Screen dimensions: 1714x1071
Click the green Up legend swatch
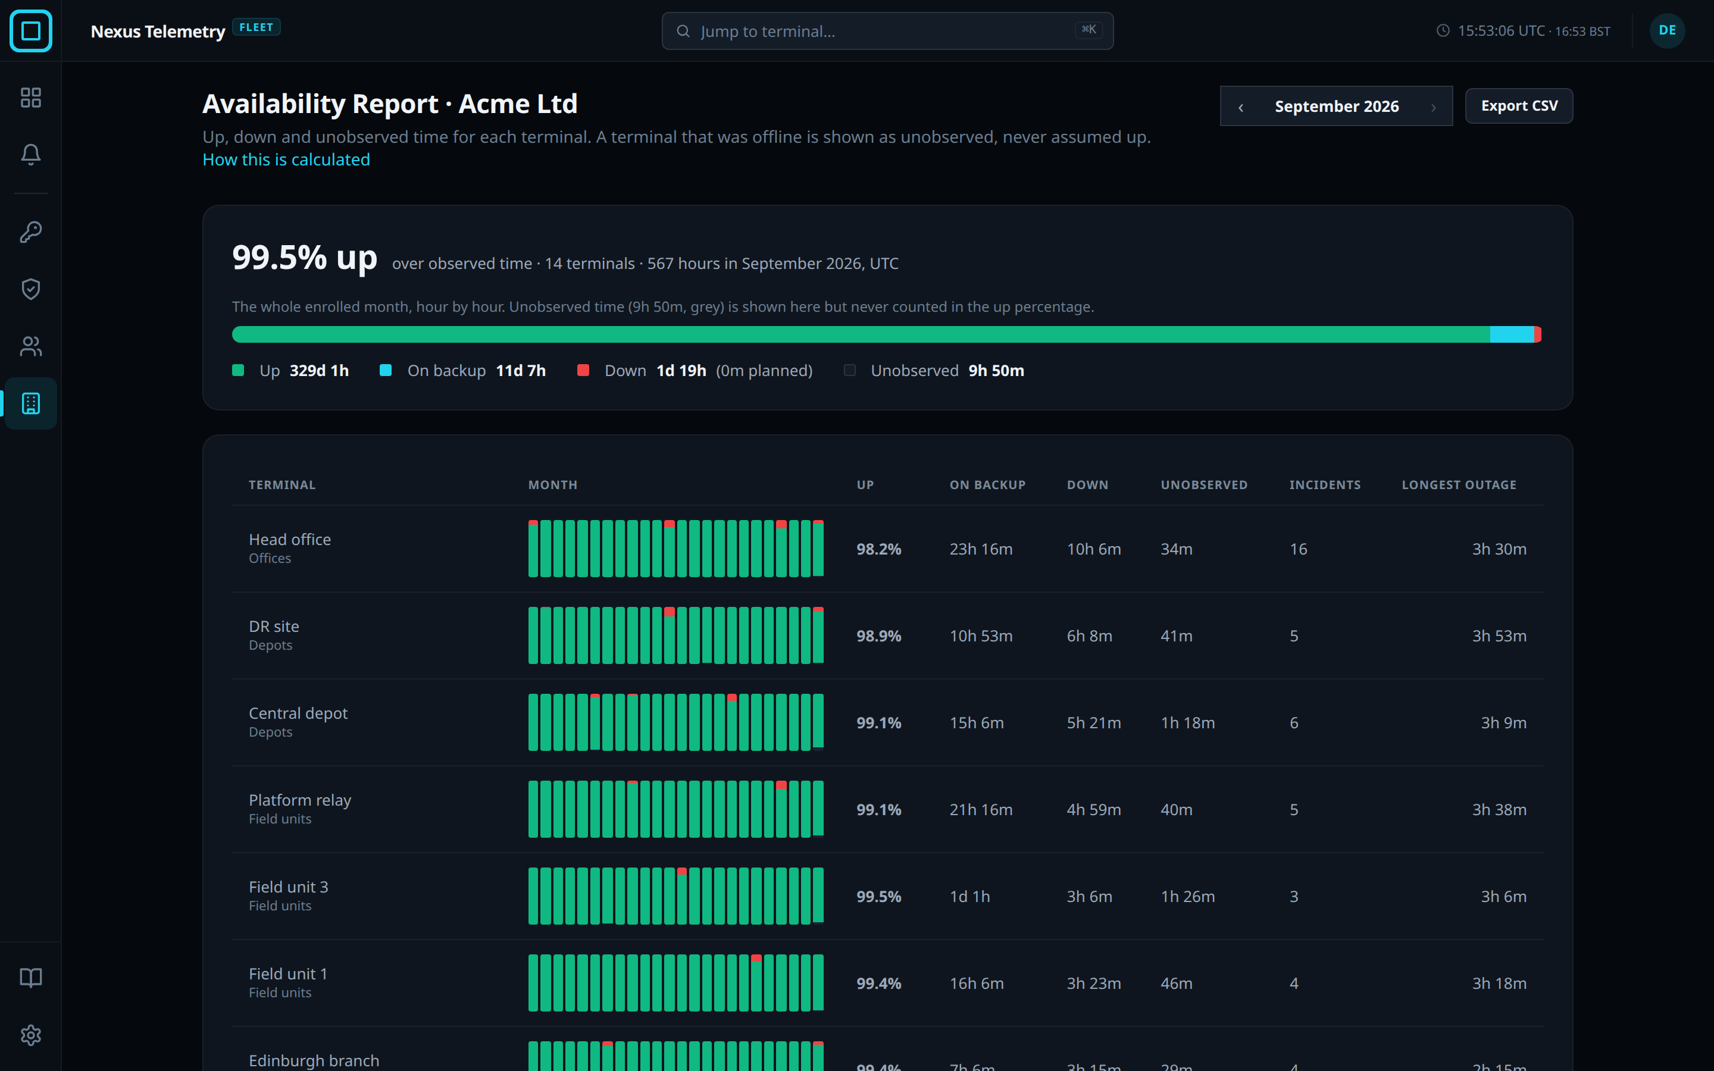[238, 371]
